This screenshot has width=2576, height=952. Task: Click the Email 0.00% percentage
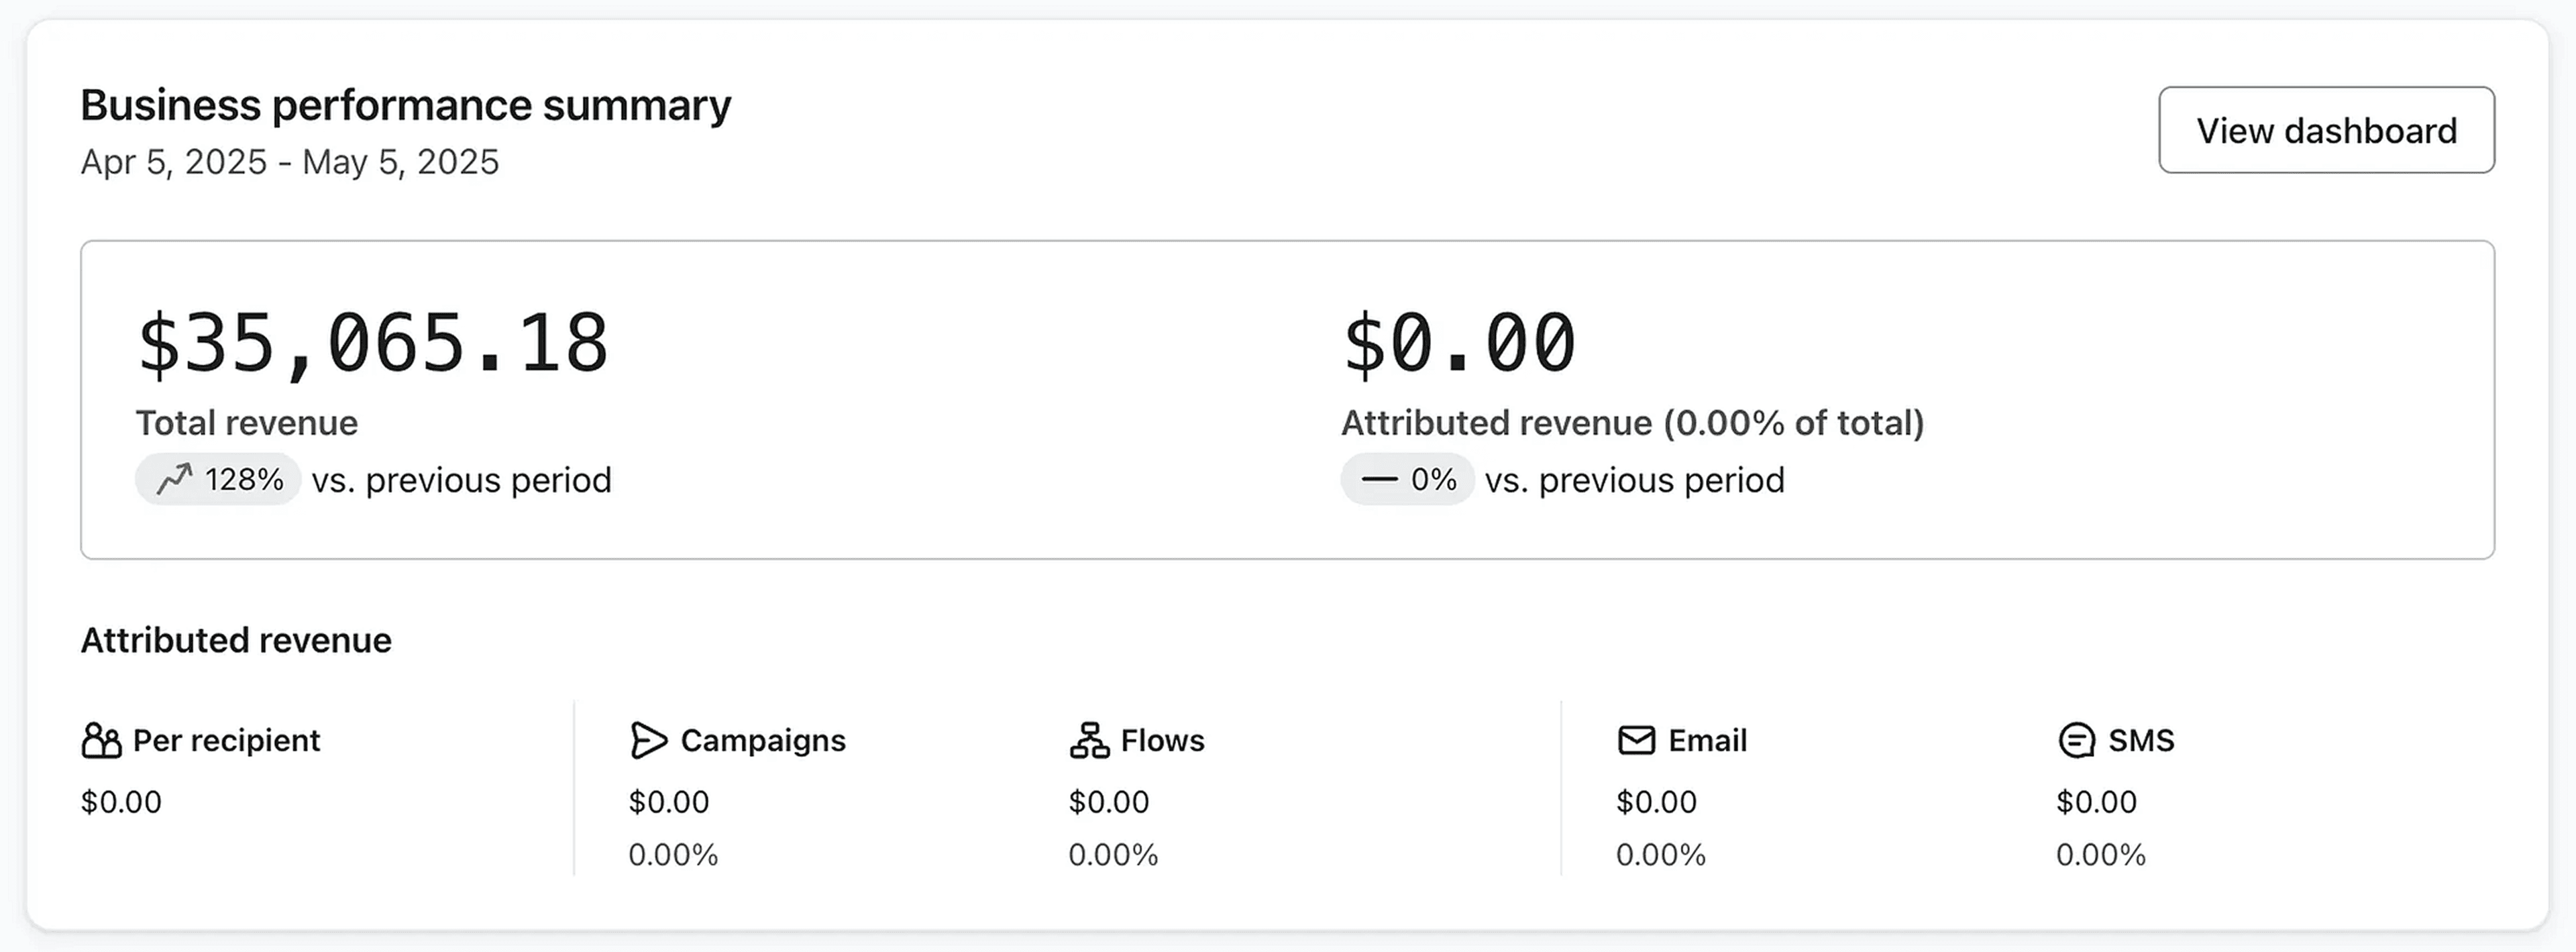[1660, 855]
